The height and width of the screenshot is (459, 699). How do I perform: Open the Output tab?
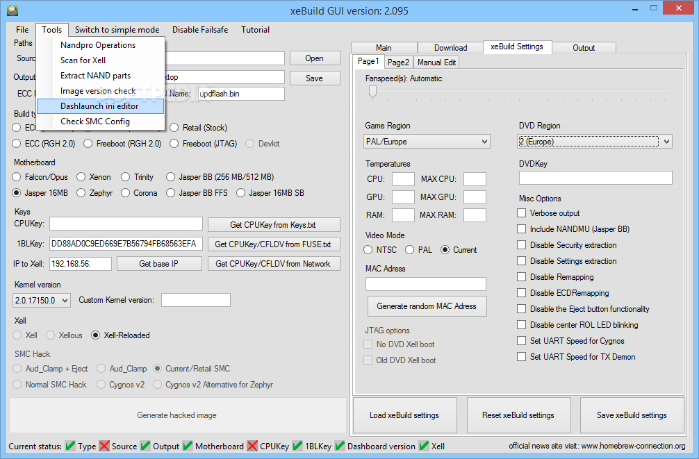click(x=584, y=48)
